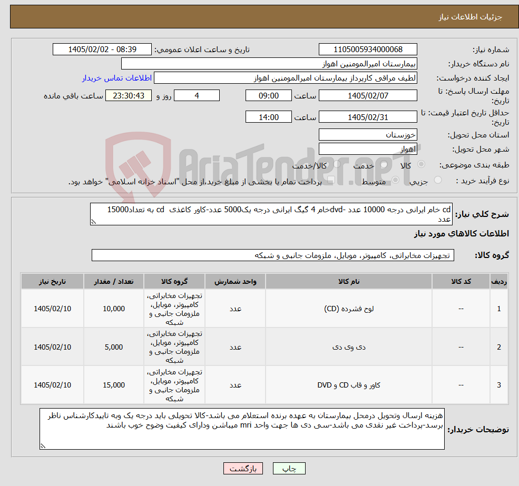
Task: Click the unit عدد in DVD row
Action: pyautogui.click(x=235, y=347)
